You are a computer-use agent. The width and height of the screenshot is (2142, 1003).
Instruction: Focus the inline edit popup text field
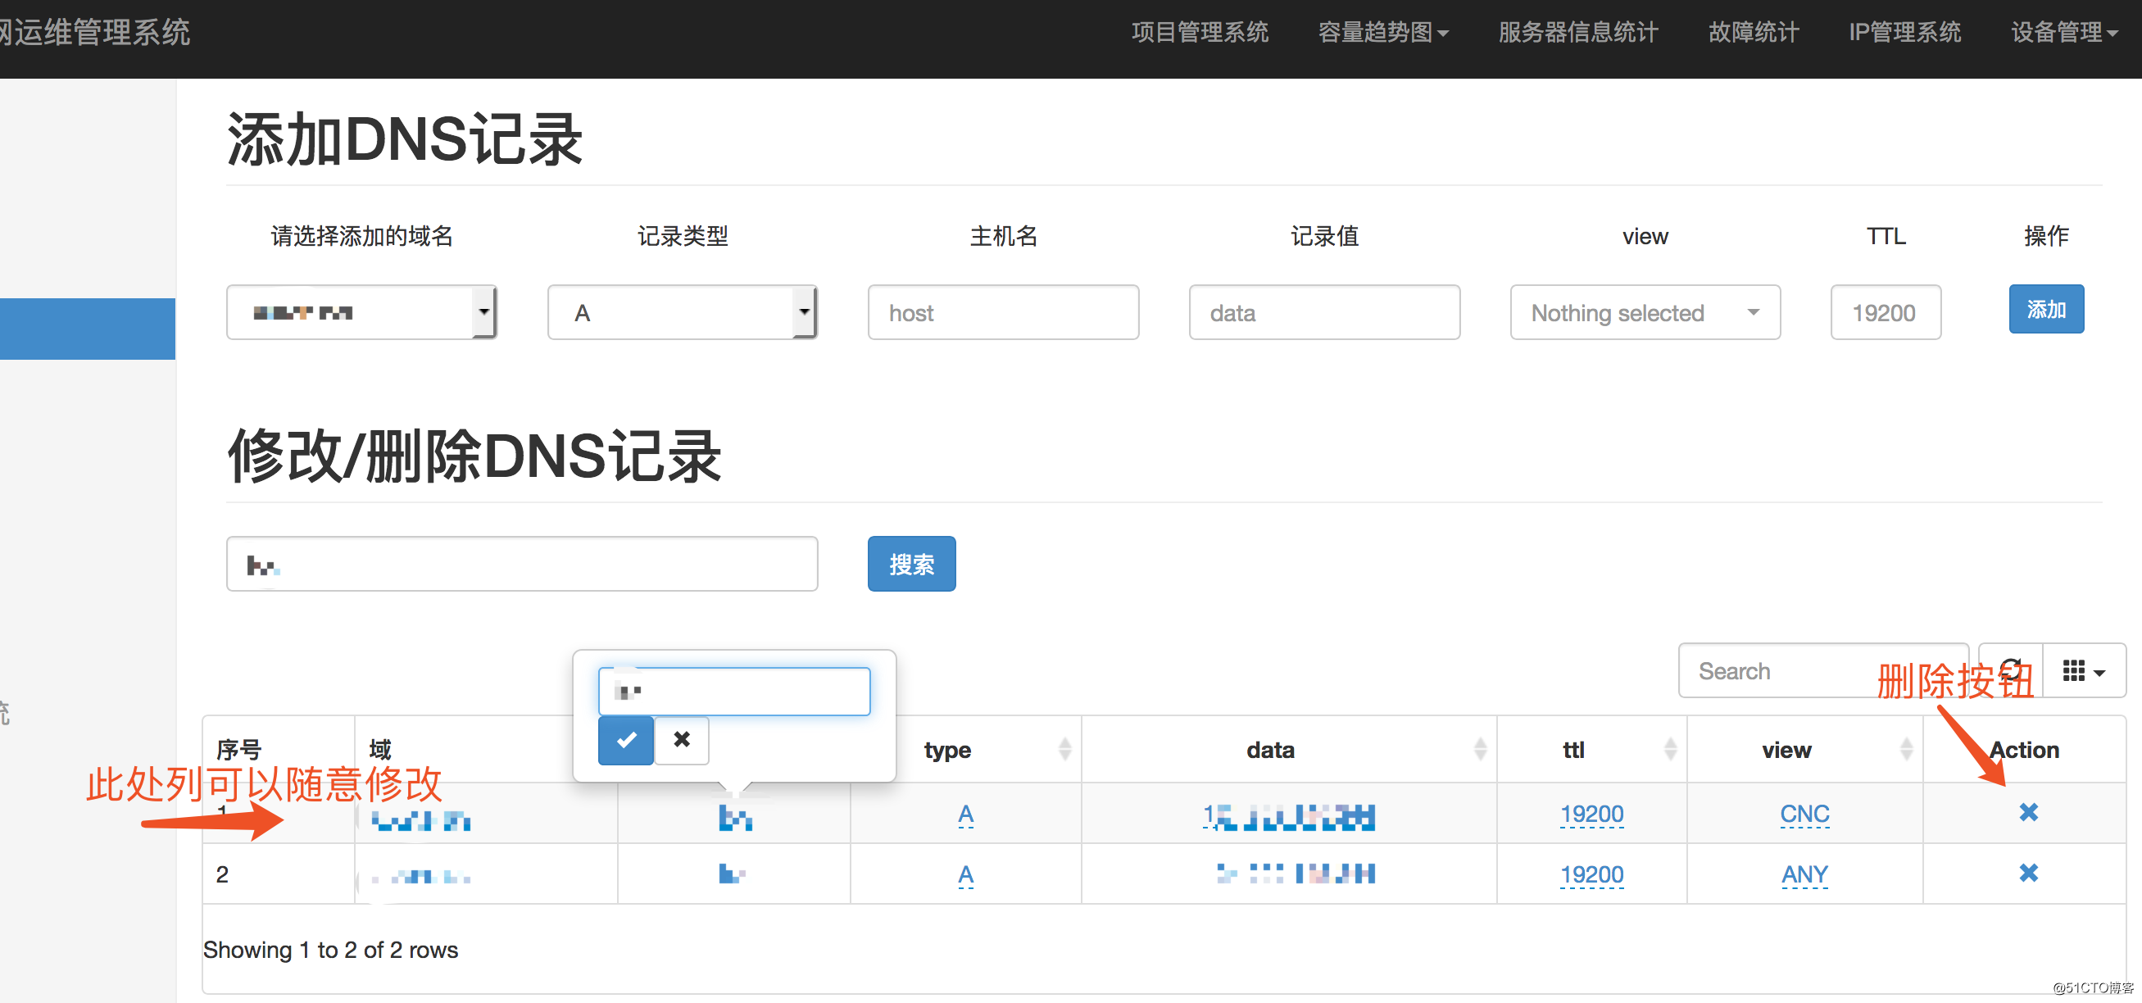(734, 691)
